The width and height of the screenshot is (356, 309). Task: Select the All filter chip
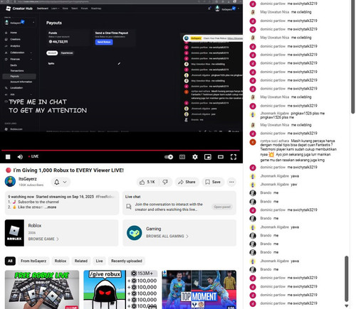pyautogui.click(x=10, y=261)
